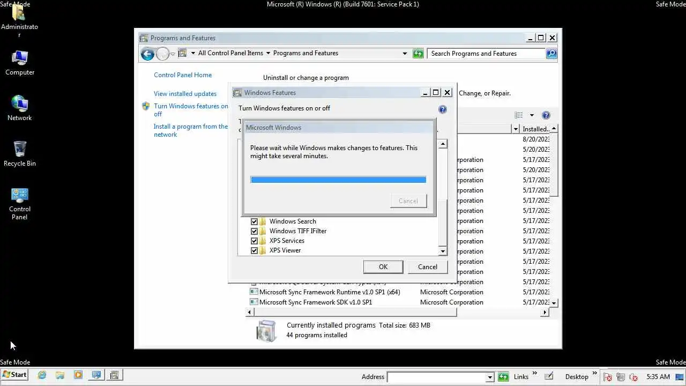Image resolution: width=686 pixels, height=386 pixels.
Task: Launch Windows Media Player from taskbar
Action: (78, 375)
